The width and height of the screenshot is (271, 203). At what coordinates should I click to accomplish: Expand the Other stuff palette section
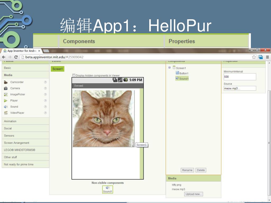tap(26, 157)
